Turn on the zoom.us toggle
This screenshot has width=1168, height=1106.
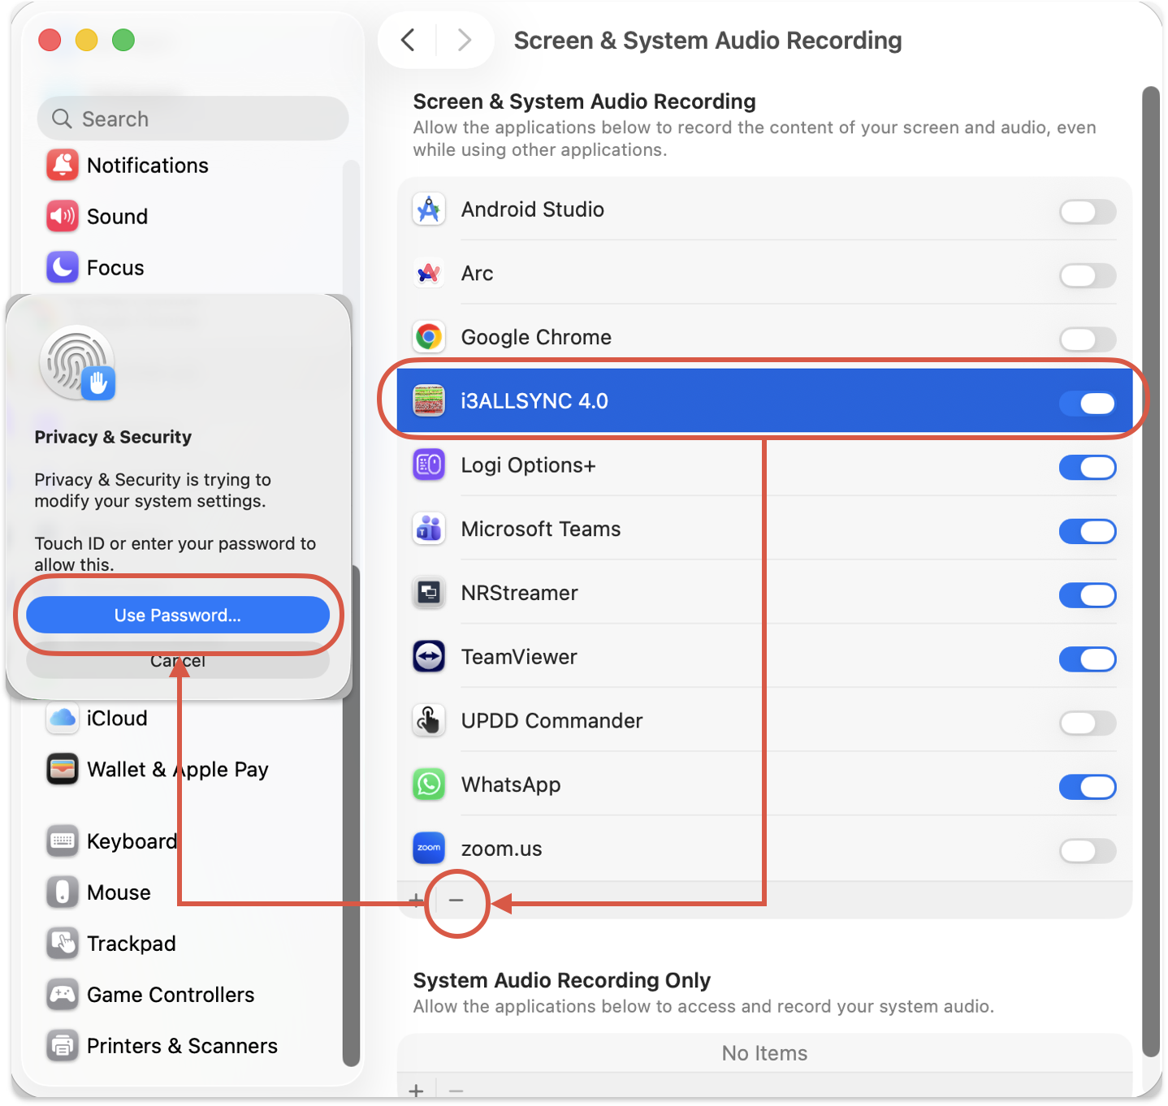coord(1088,851)
